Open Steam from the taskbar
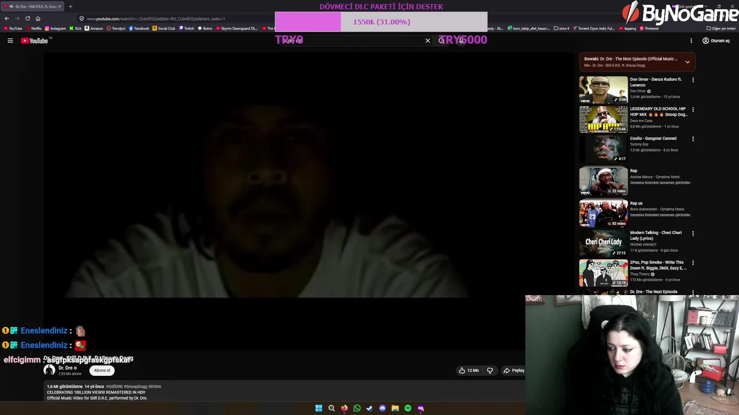The image size is (739, 415). pos(369,408)
